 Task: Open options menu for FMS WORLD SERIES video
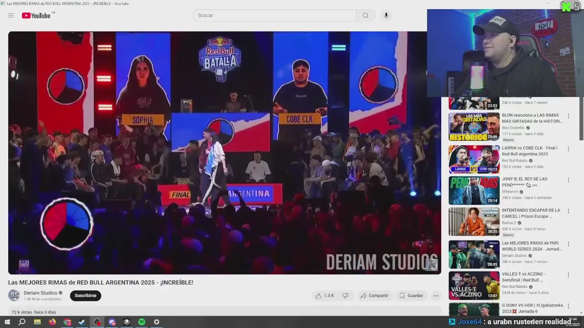click(568, 244)
